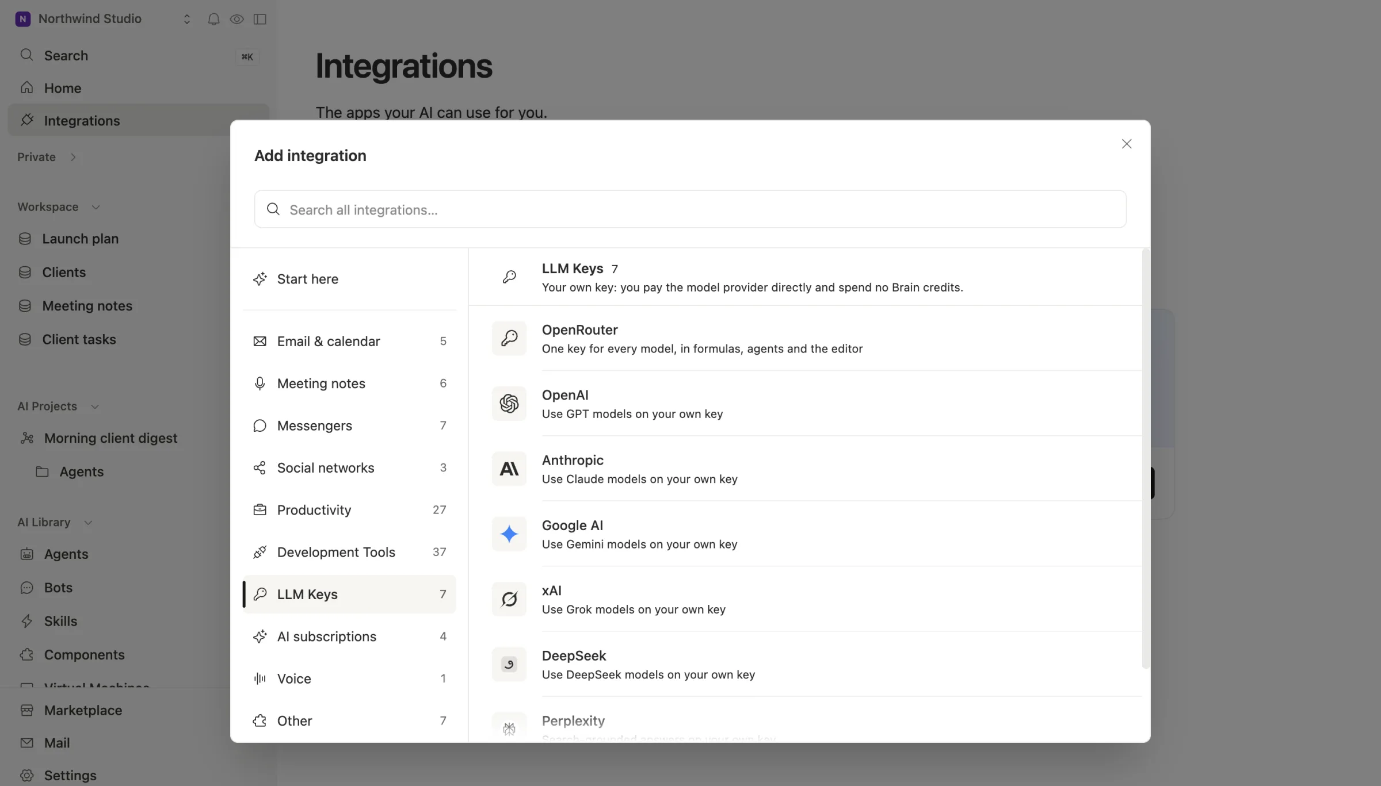Switch to AI subscriptions category
This screenshot has height=786, width=1381.
point(349,637)
